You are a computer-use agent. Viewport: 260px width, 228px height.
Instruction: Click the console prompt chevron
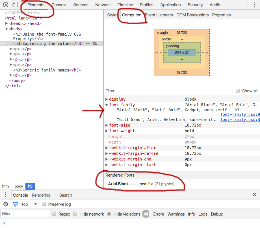click(4, 223)
